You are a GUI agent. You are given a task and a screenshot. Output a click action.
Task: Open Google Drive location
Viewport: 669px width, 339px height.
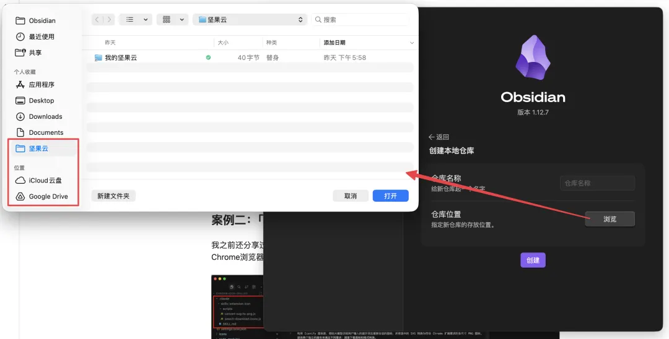42,196
